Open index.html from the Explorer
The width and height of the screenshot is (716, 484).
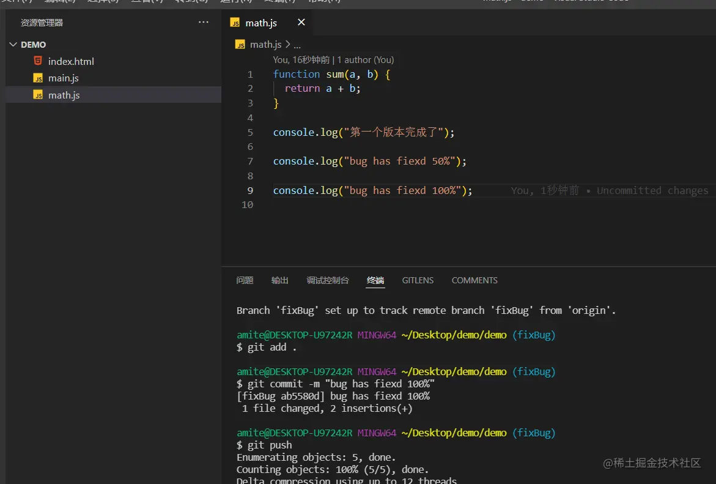72,61
